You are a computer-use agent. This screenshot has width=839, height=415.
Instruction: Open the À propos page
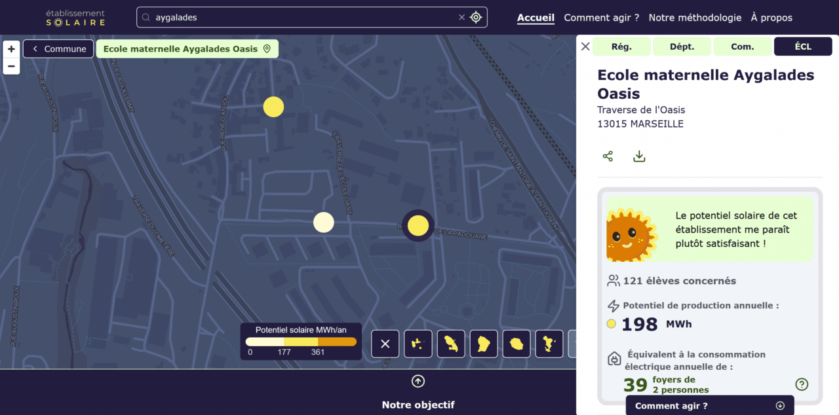click(771, 18)
